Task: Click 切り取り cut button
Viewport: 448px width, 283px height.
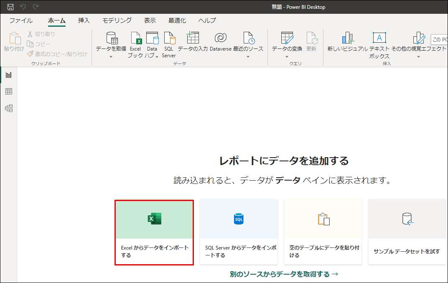Action: click(41, 34)
